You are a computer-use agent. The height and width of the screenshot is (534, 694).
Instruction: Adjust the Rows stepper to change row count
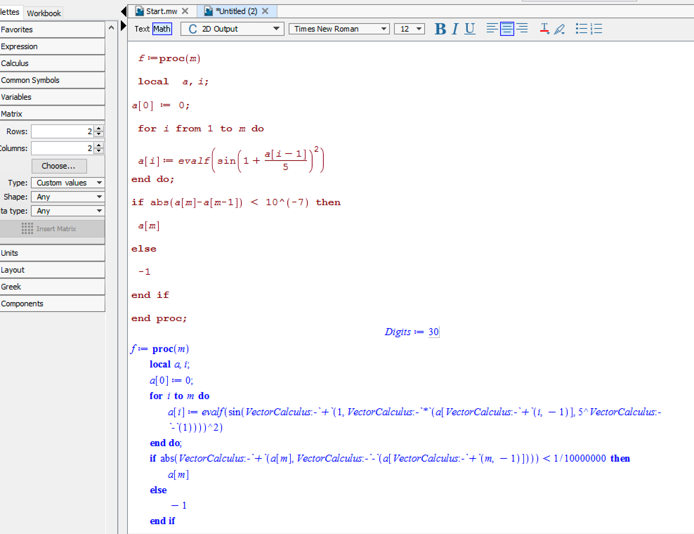tap(97, 131)
